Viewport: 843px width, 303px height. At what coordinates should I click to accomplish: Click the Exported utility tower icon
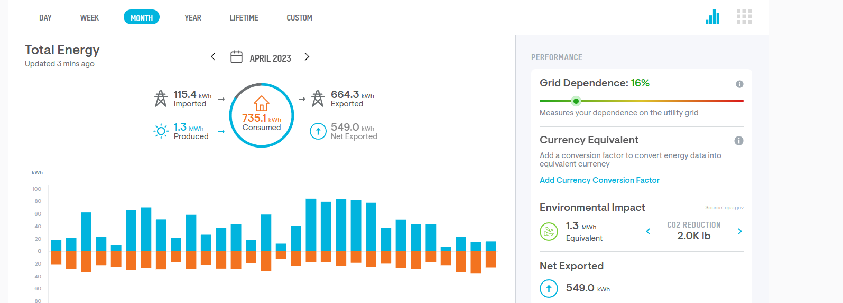tap(318, 99)
